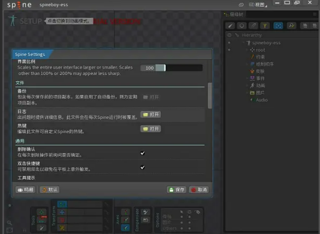Toggle the 删除确认 delete confirmation checkbox
The image size is (320, 234).
point(142,153)
